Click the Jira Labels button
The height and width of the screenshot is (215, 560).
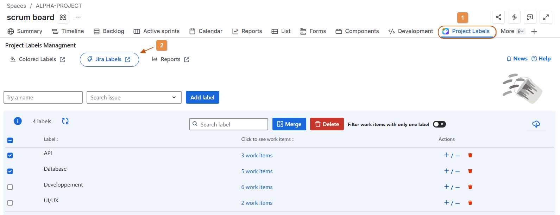109,59
